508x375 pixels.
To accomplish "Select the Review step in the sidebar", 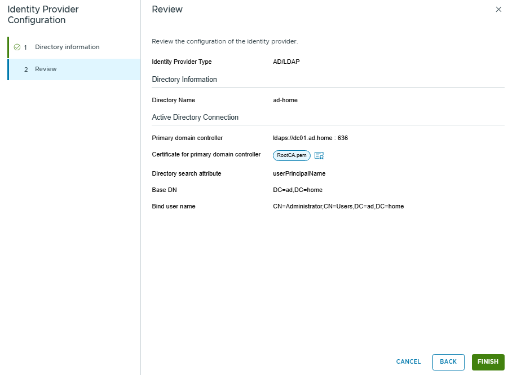I will point(46,69).
